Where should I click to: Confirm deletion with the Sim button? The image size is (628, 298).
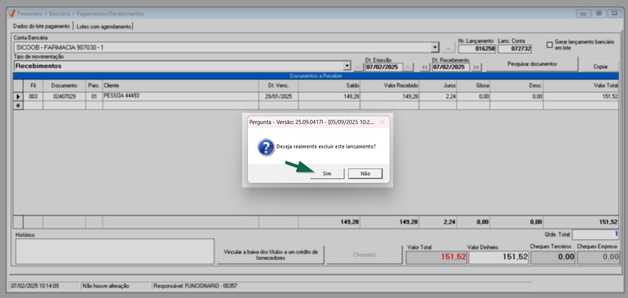[327, 174]
